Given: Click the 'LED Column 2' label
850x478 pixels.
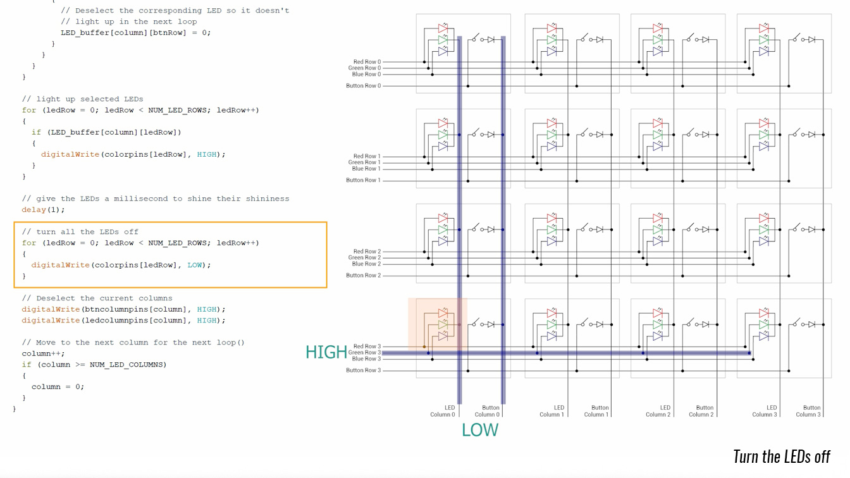Looking at the screenshot, I should (658, 411).
